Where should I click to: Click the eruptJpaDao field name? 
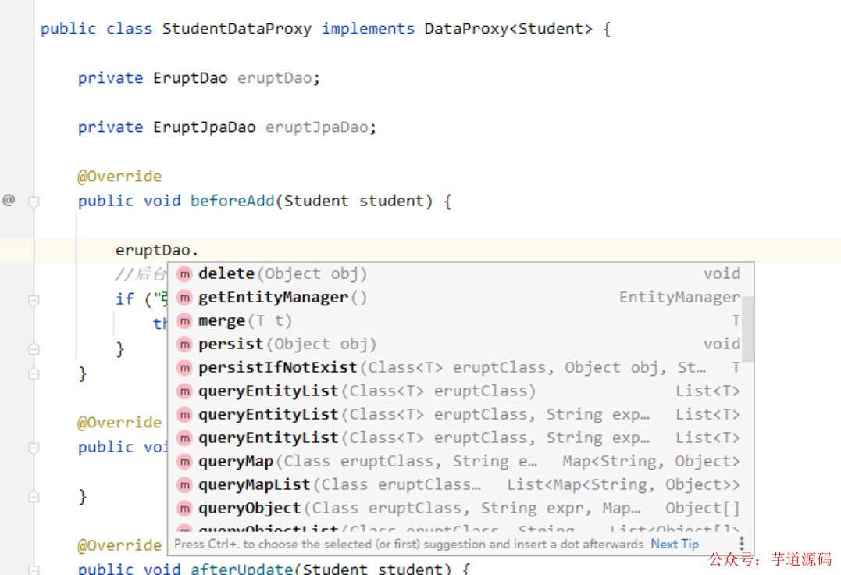click(316, 127)
